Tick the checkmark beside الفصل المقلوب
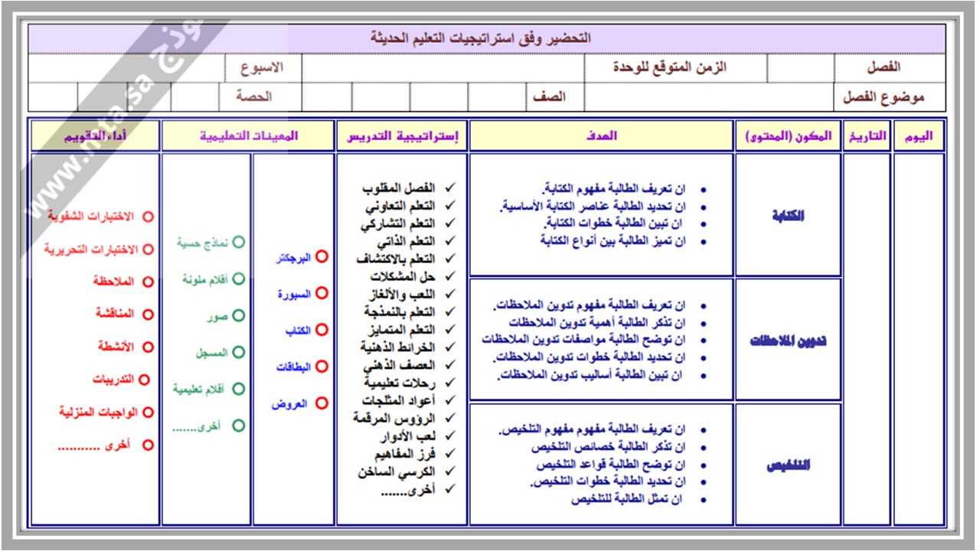 (x=450, y=187)
